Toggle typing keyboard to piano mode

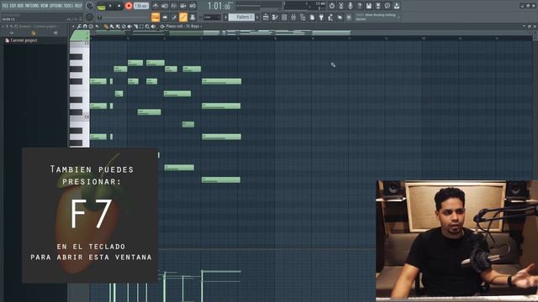[x=156, y=17]
